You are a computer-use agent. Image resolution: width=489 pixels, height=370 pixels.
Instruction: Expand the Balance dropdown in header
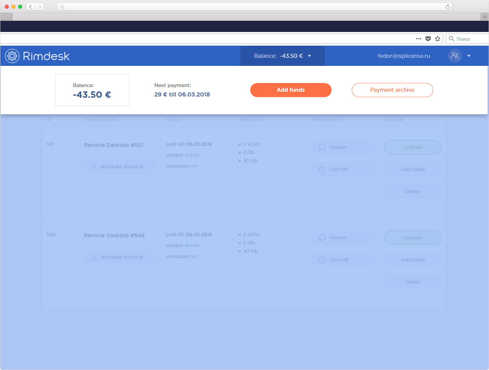309,56
